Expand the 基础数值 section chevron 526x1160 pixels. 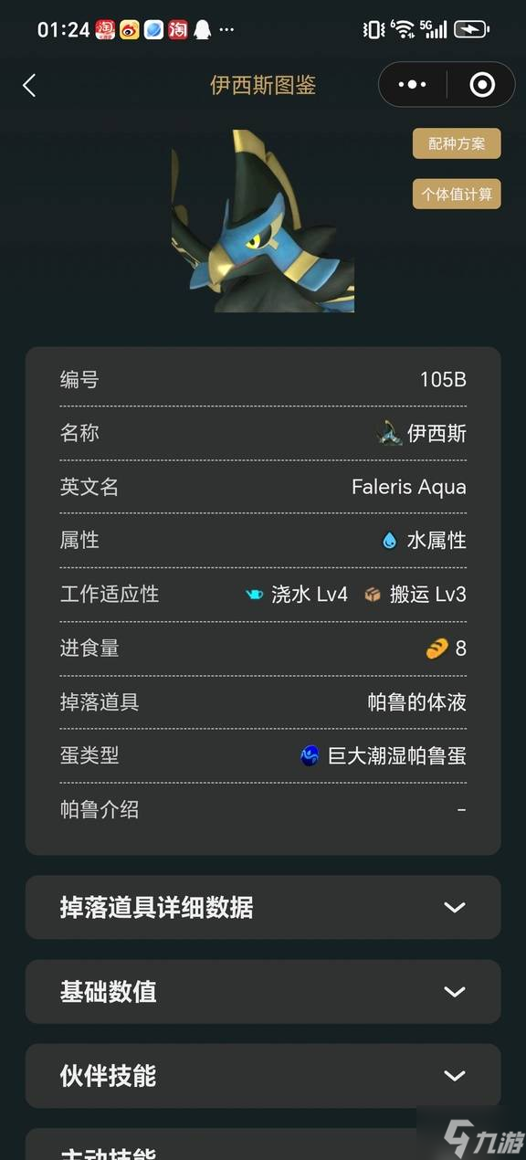pos(454,991)
